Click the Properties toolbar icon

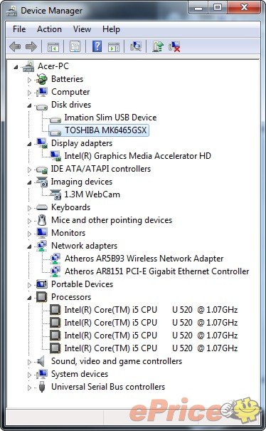pos(75,46)
